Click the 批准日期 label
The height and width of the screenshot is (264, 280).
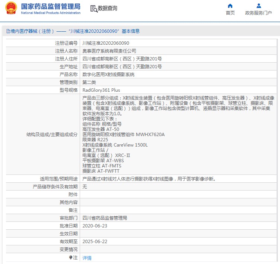point(69,226)
